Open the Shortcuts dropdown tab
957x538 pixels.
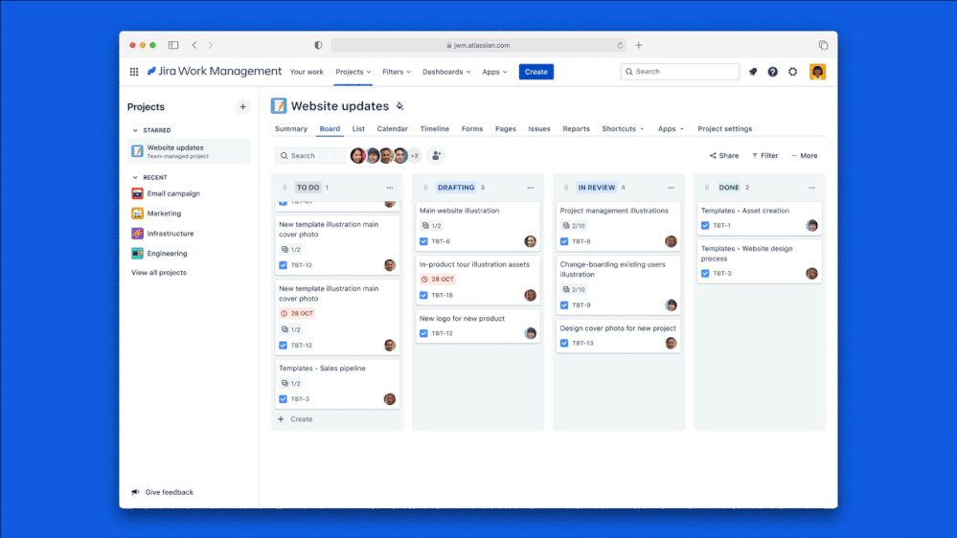coord(623,128)
